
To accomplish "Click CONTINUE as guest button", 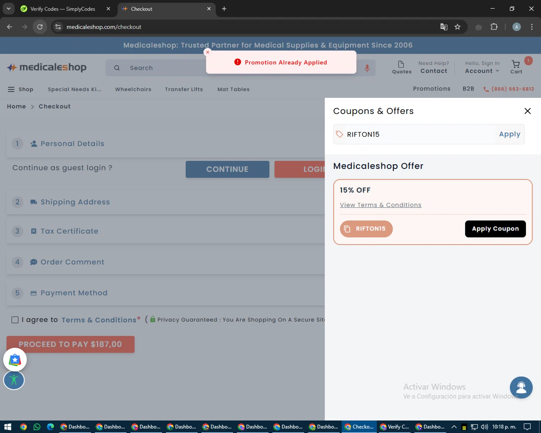I will click(x=227, y=169).
